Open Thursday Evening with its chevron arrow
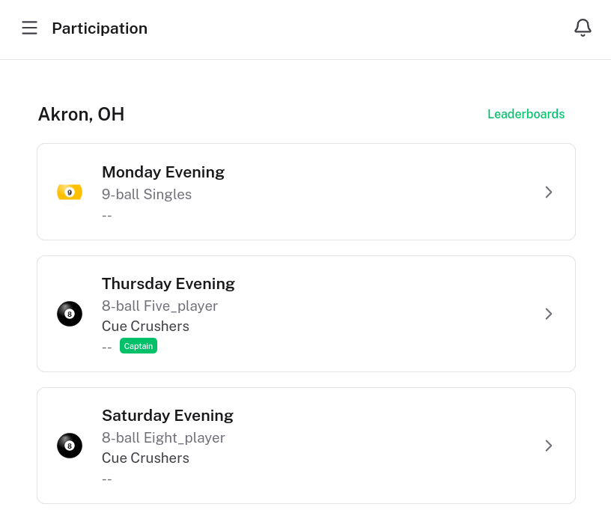The width and height of the screenshot is (611, 525). (x=549, y=314)
